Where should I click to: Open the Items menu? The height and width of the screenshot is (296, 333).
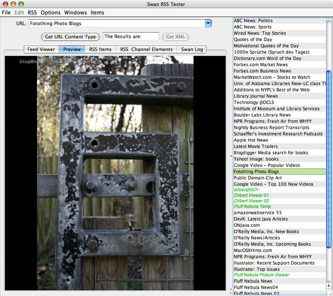(x=97, y=12)
